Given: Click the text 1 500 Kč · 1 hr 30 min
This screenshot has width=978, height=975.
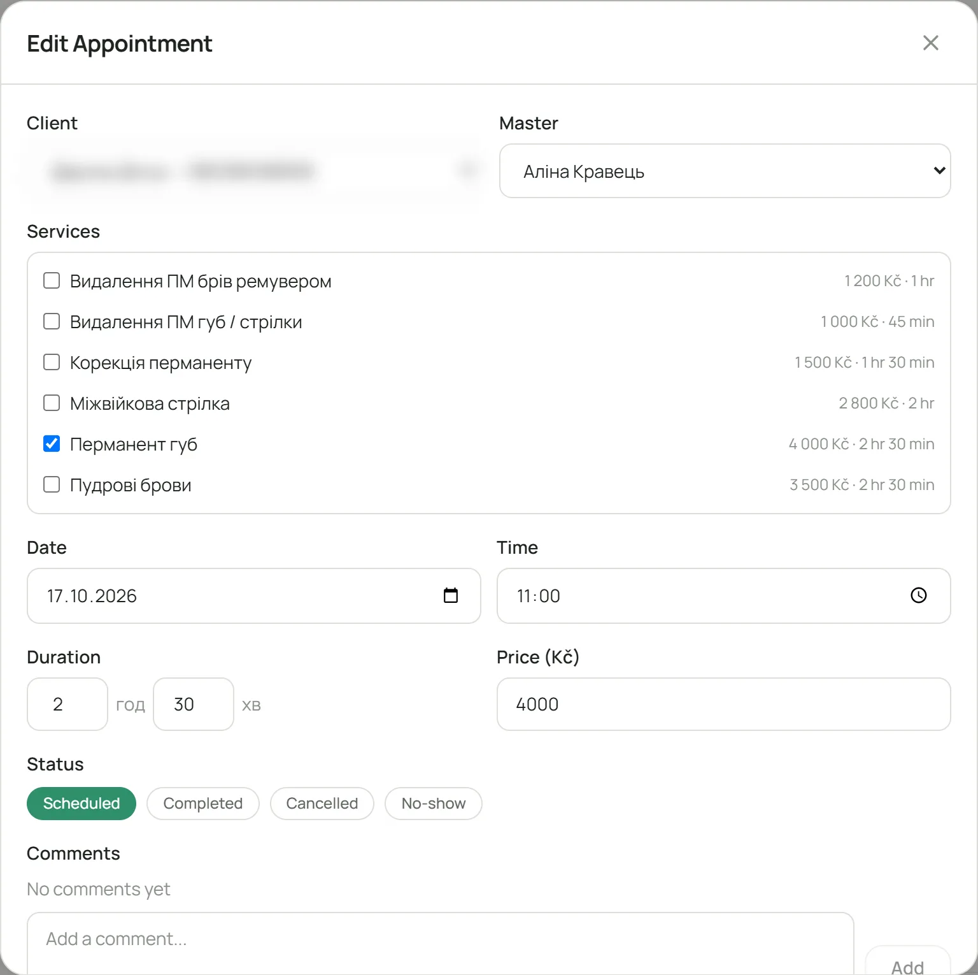Looking at the screenshot, I should pos(864,363).
